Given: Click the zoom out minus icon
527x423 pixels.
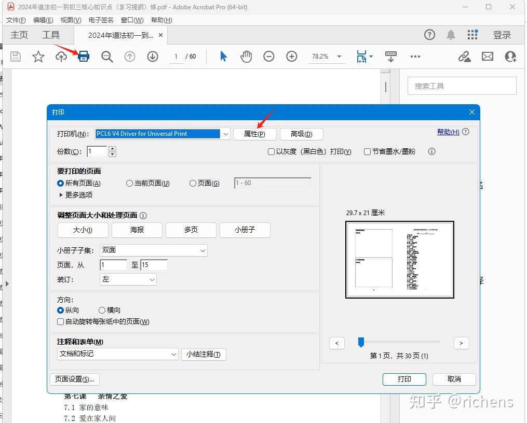Looking at the screenshot, I should [x=269, y=57].
